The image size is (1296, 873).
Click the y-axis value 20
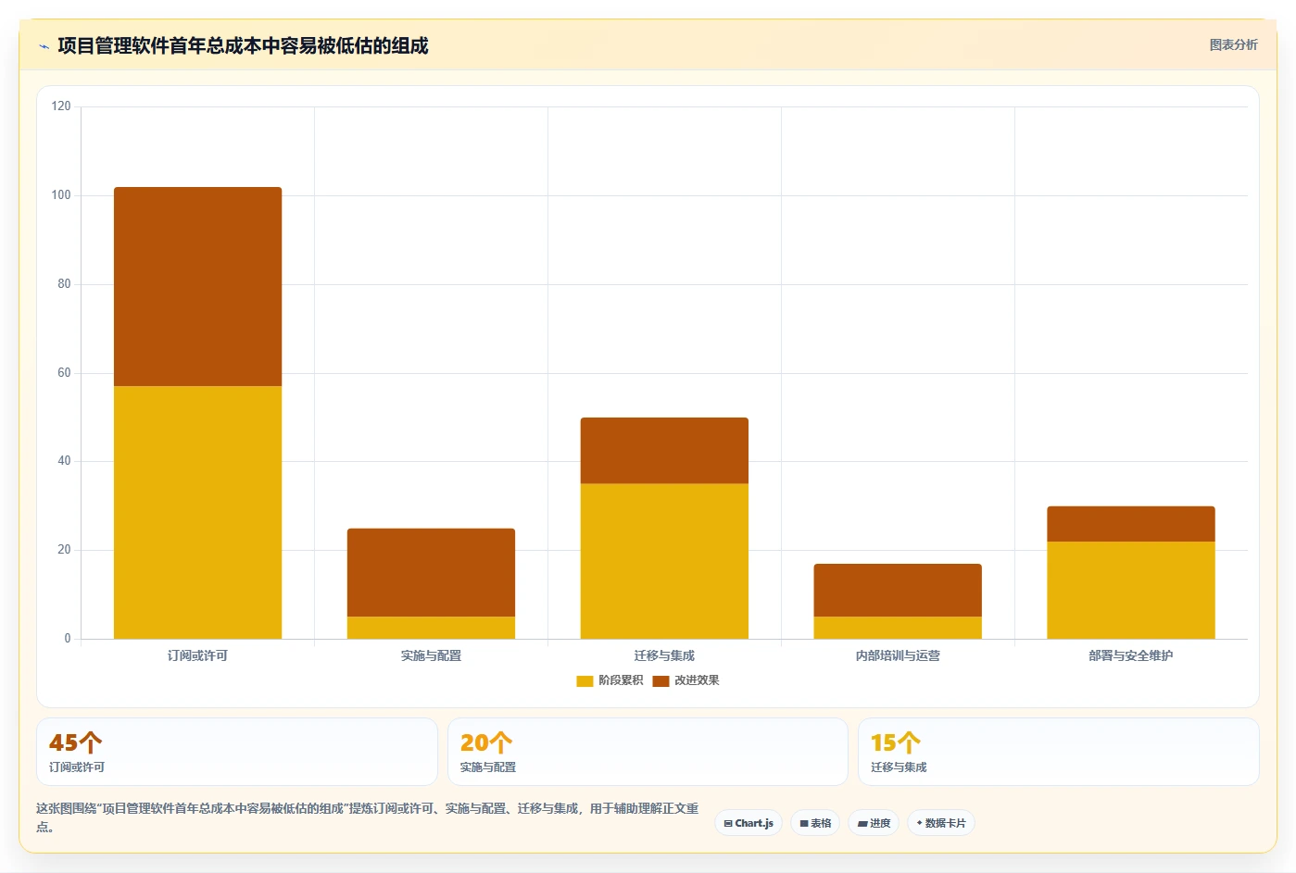click(64, 550)
